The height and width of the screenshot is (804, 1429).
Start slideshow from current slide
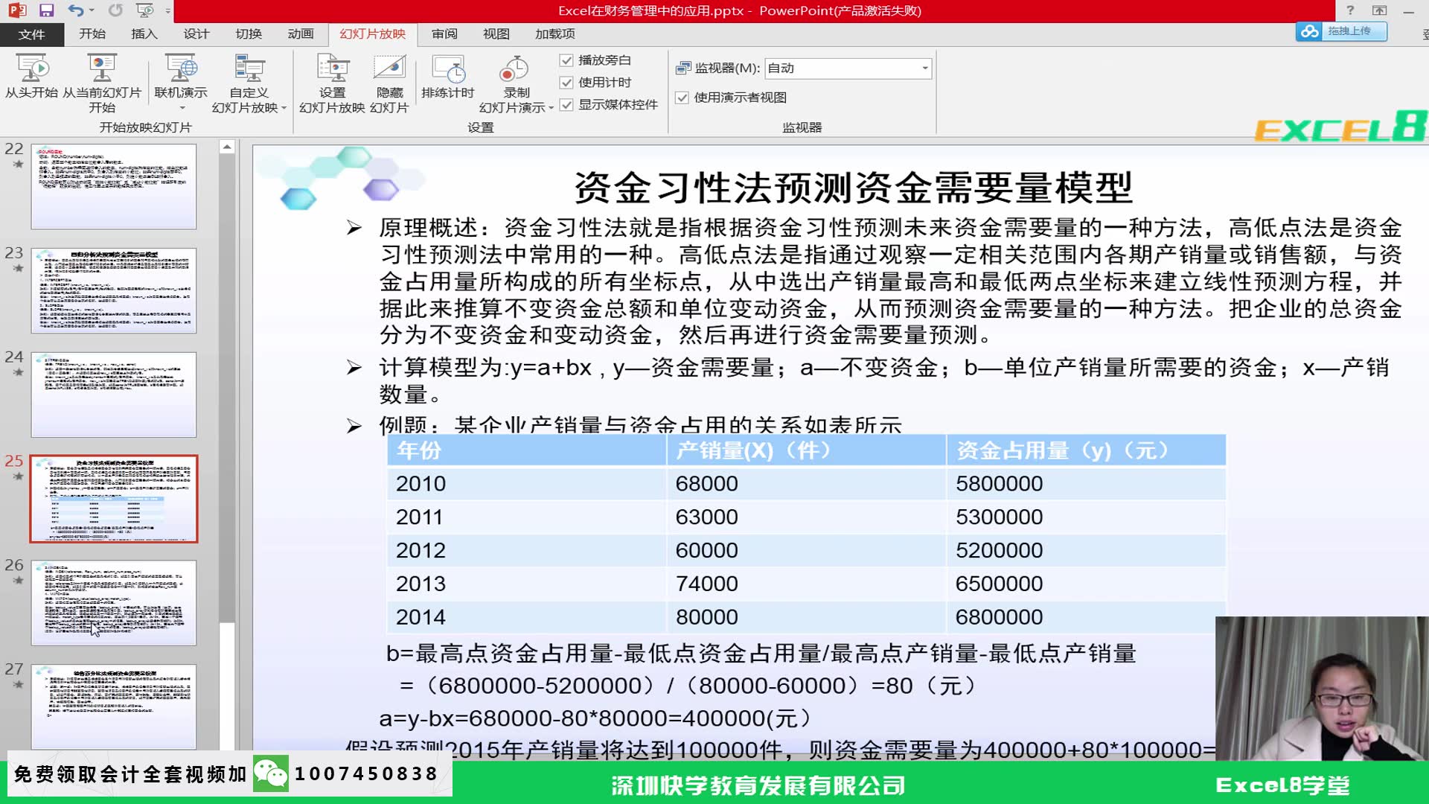(100, 78)
